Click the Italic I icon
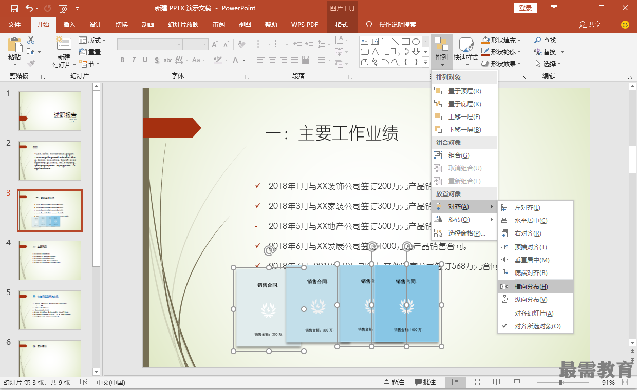Viewport: 637px width, 390px height. coord(134,60)
